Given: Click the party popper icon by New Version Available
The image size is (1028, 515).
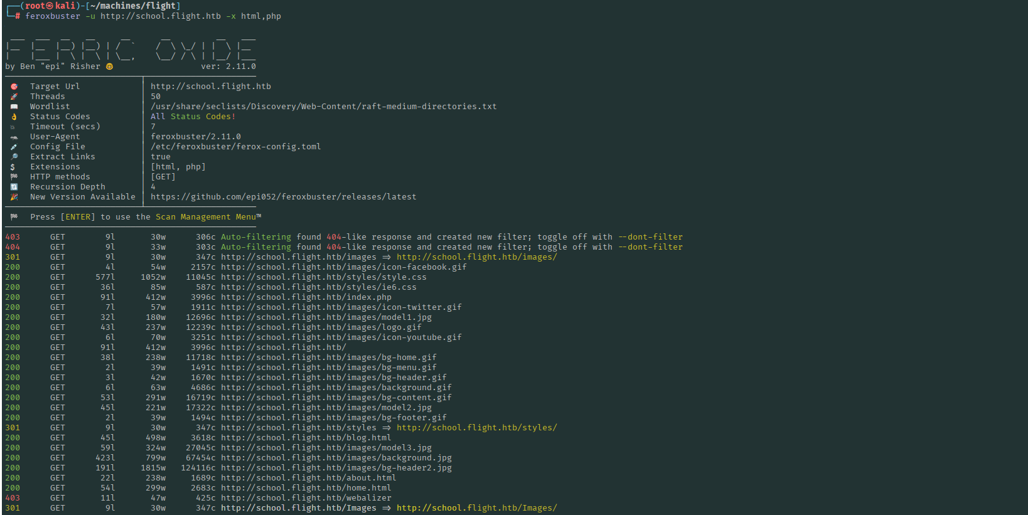Looking at the screenshot, I should click(14, 197).
